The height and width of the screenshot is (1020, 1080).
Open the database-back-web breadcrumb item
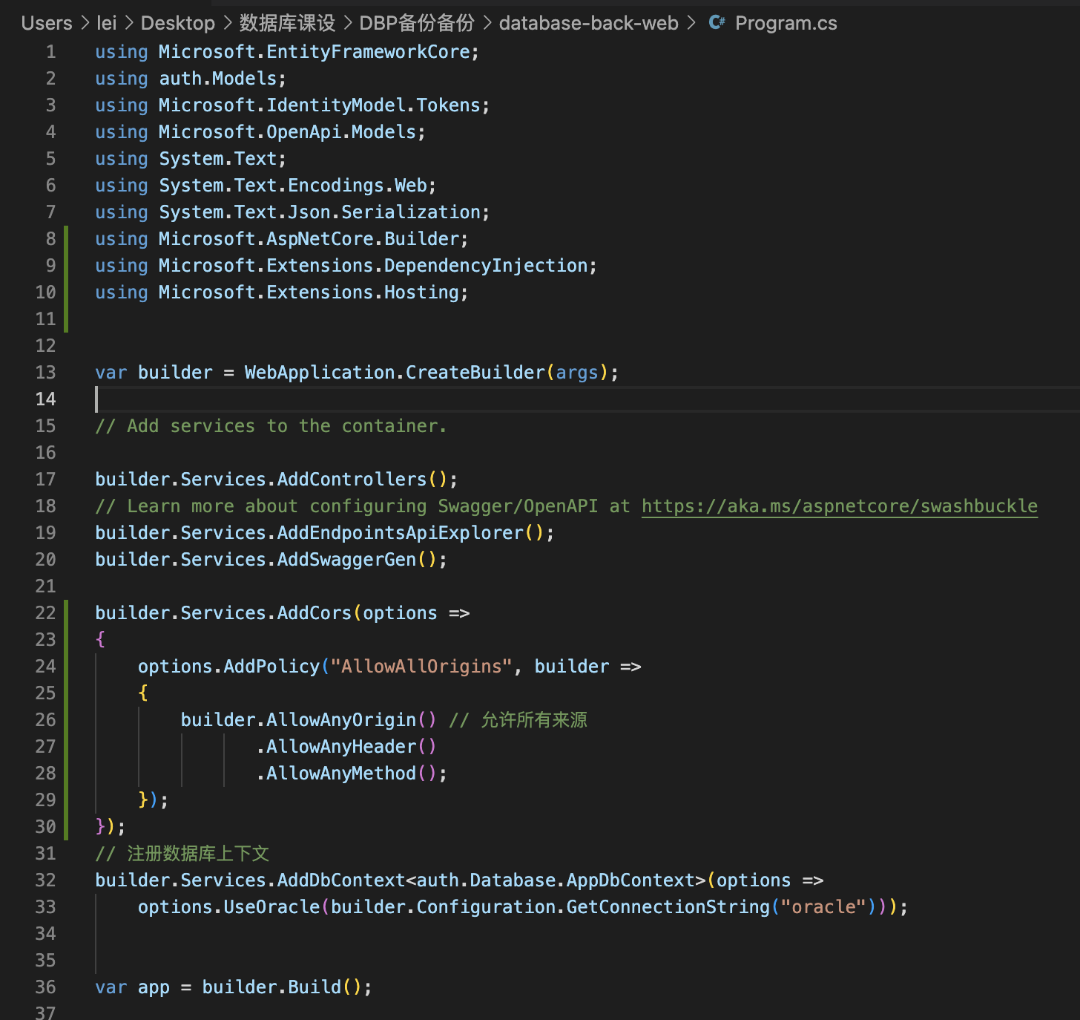(x=588, y=23)
